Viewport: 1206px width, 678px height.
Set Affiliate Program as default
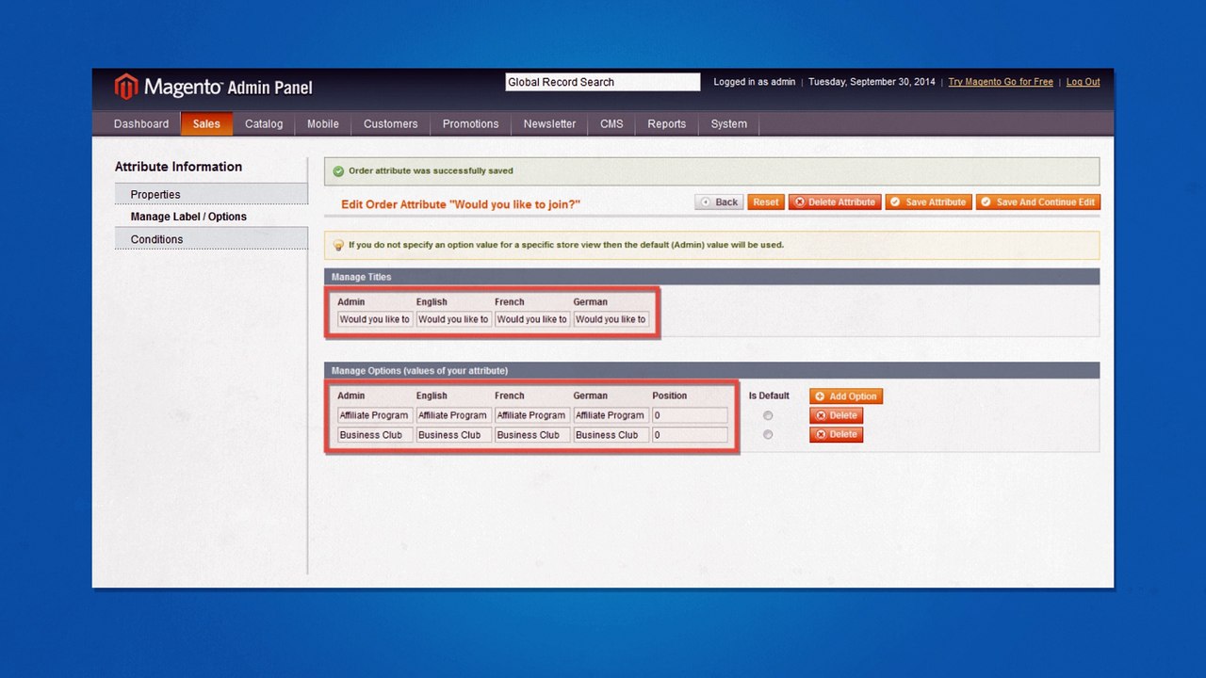point(768,415)
